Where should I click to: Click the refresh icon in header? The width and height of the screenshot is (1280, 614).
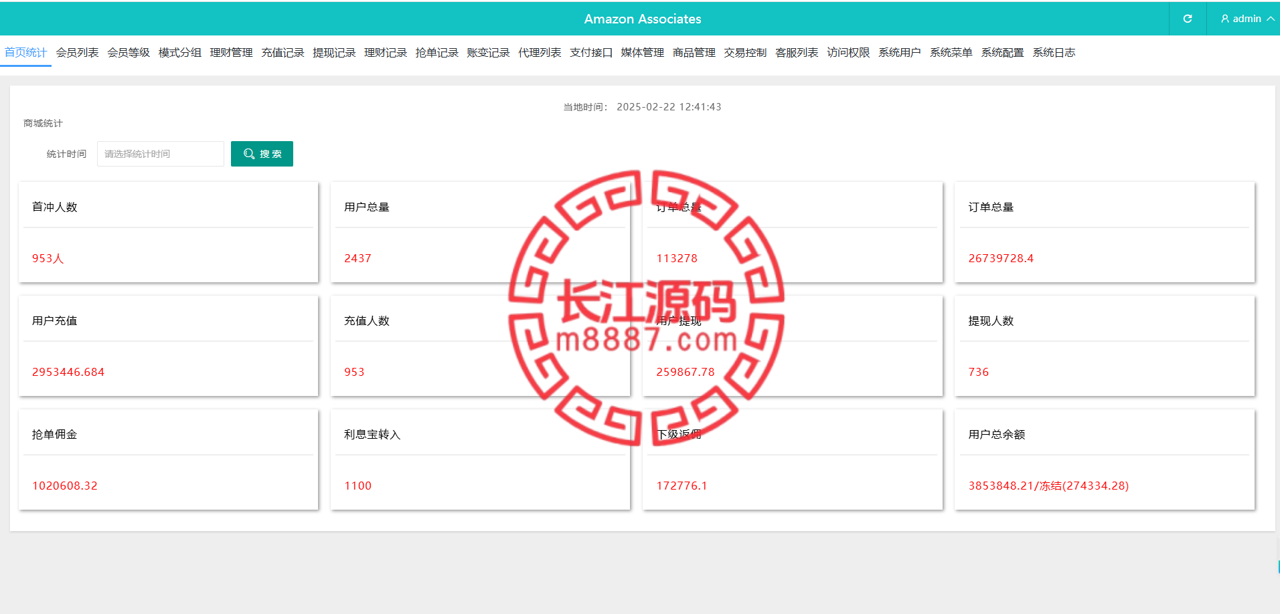point(1188,19)
